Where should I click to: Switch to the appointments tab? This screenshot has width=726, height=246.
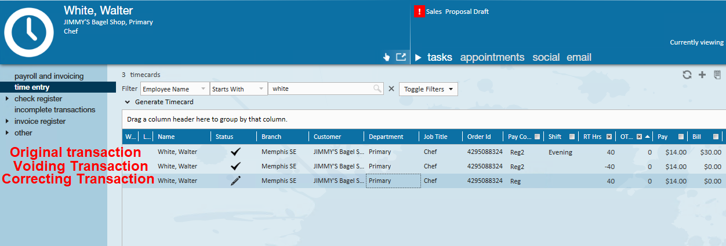492,57
